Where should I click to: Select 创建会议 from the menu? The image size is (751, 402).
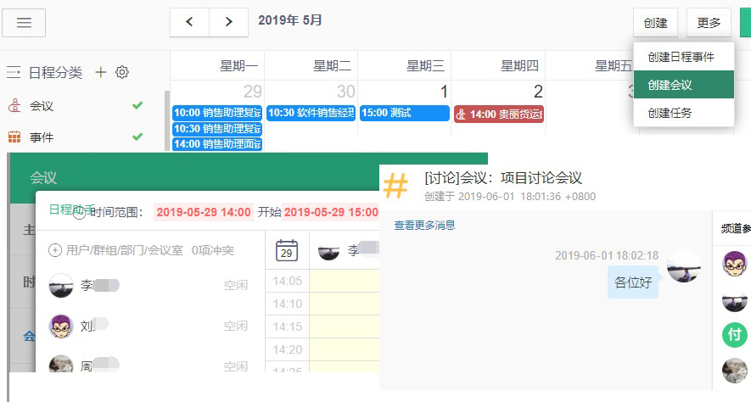coord(670,85)
